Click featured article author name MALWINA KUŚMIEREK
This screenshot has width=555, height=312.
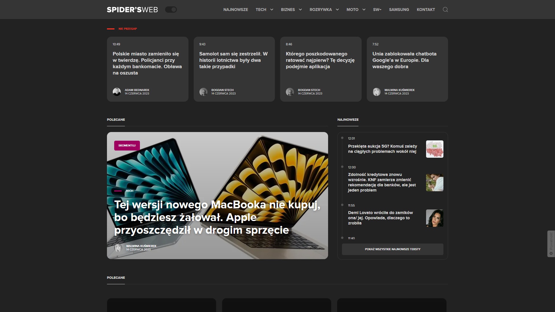tap(141, 246)
